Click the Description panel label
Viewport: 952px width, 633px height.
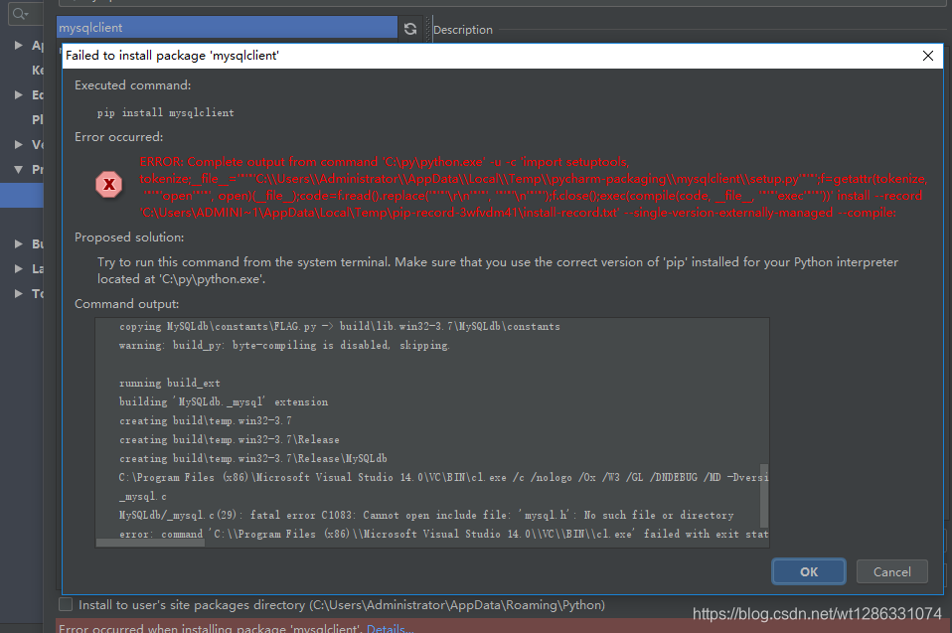tap(463, 29)
